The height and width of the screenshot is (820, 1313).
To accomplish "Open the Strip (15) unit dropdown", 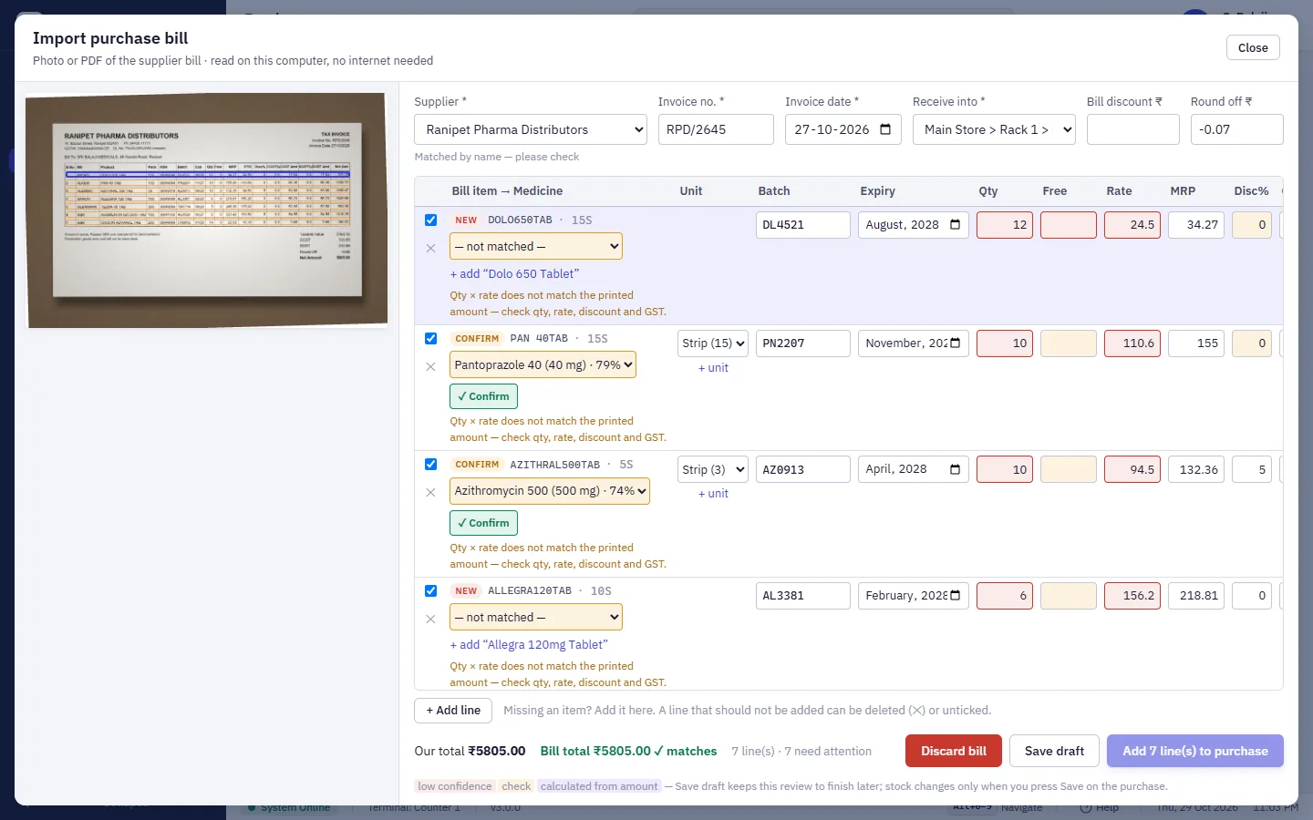I will click(x=713, y=343).
